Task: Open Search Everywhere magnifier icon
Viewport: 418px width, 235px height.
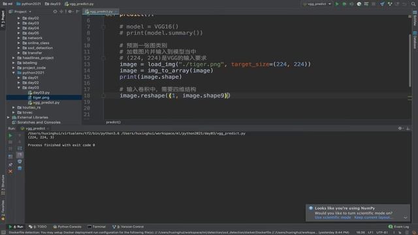Action: (x=413, y=4)
